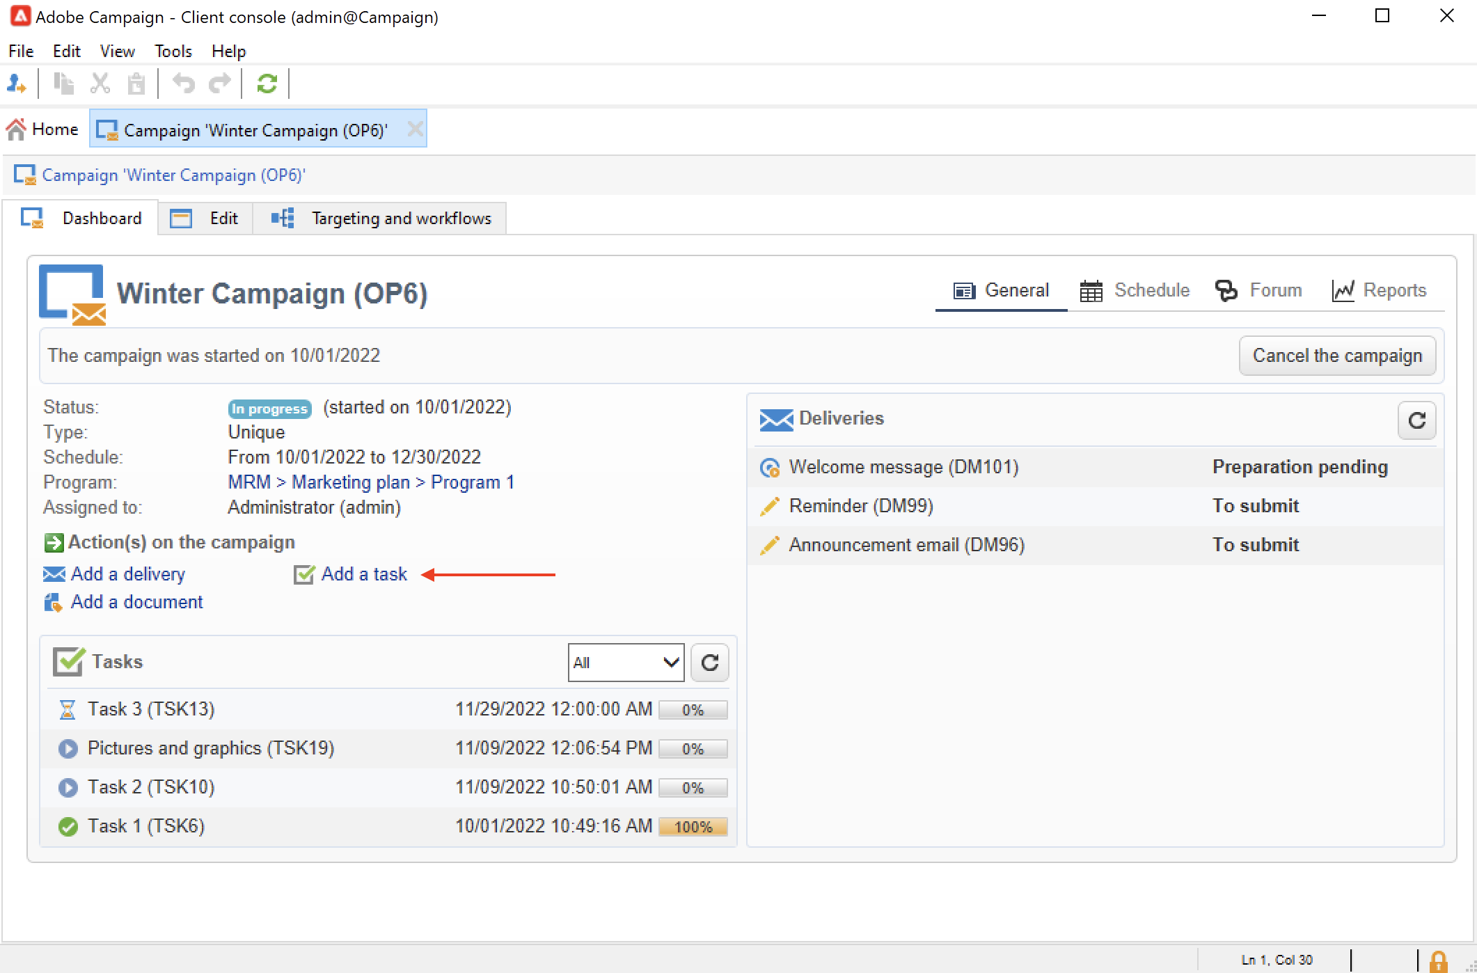Open the Tools menu
1477x973 pixels.
tap(173, 52)
